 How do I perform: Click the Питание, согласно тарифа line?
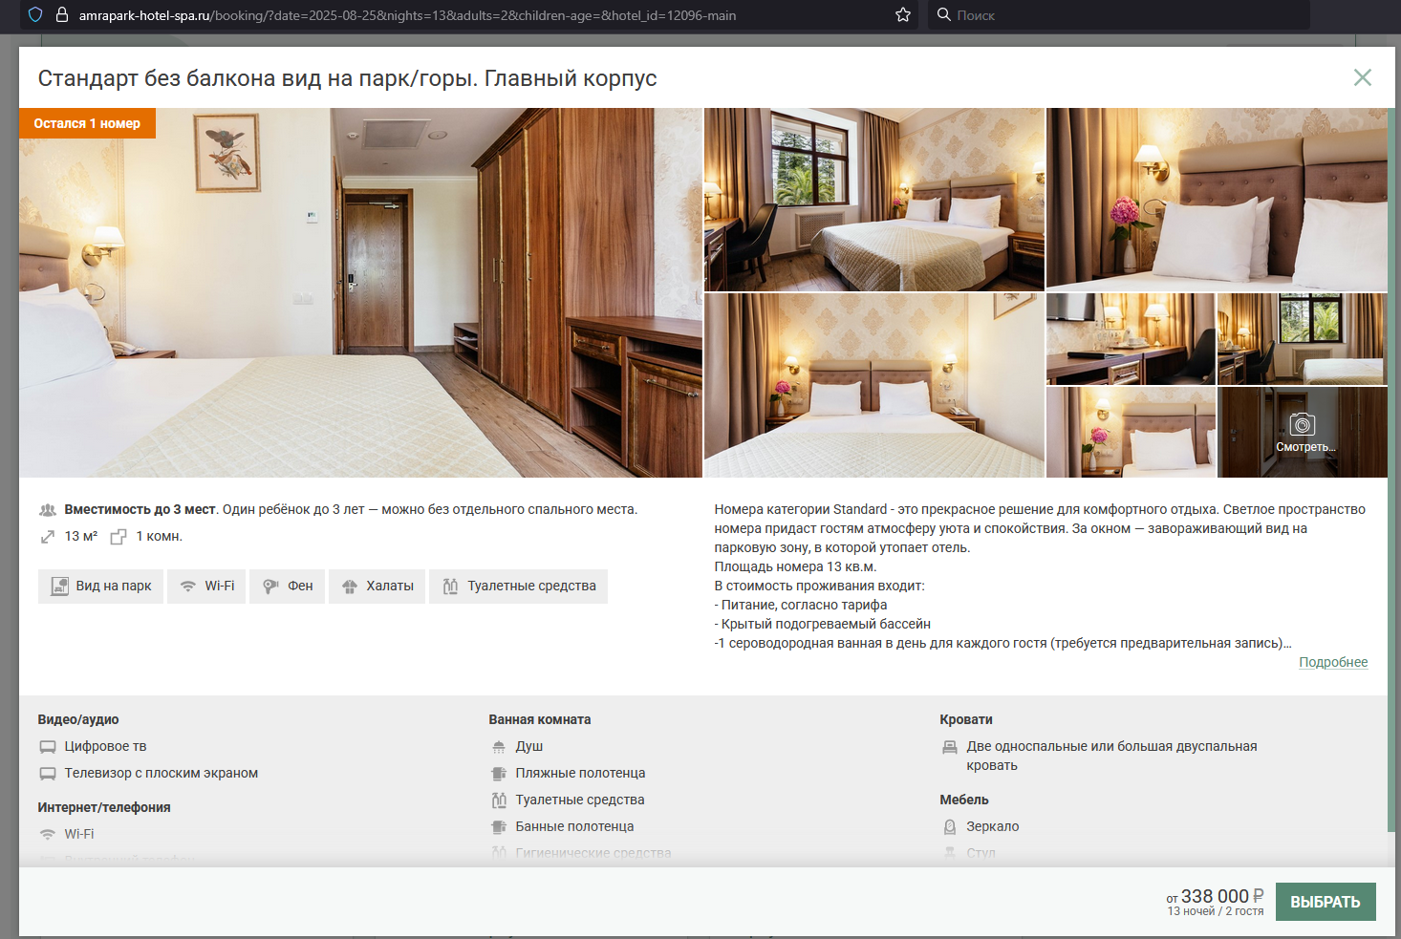801,605
